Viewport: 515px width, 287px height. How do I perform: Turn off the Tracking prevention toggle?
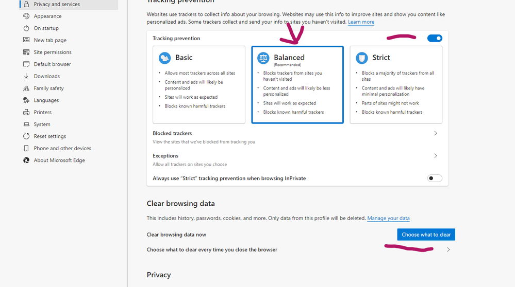435,39
